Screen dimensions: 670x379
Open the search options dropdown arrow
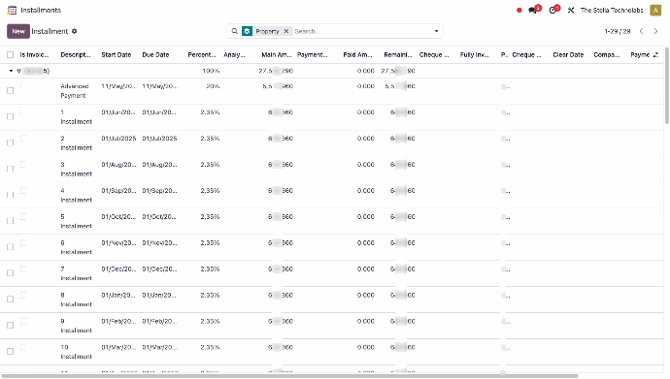[436, 31]
